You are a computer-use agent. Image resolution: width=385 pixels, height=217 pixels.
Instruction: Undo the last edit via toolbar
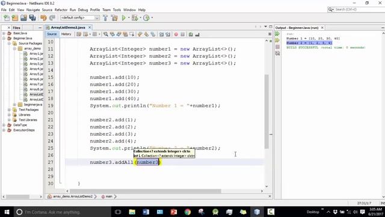(x=43, y=17)
